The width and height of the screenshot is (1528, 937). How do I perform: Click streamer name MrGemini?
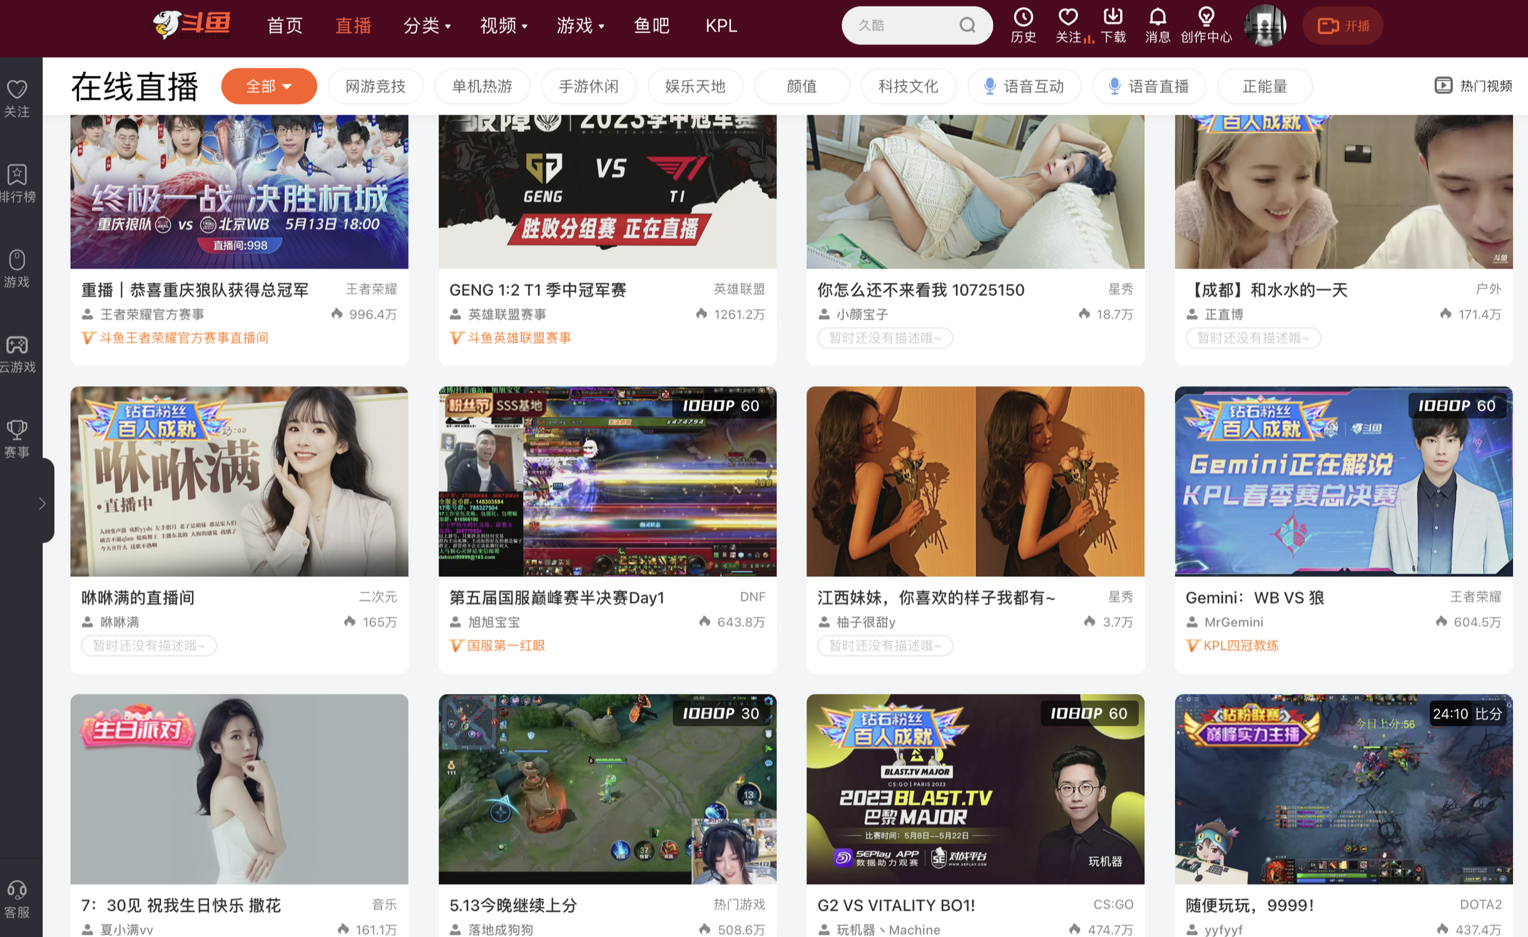pyautogui.click(x=1234, y=622)
